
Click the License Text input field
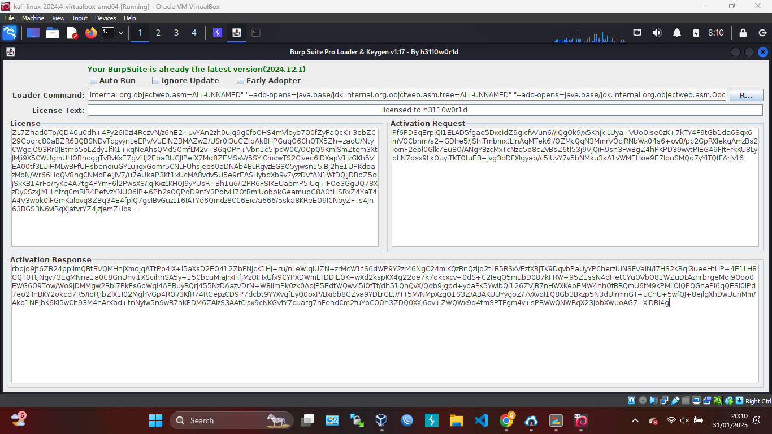[x=425, y=110]
